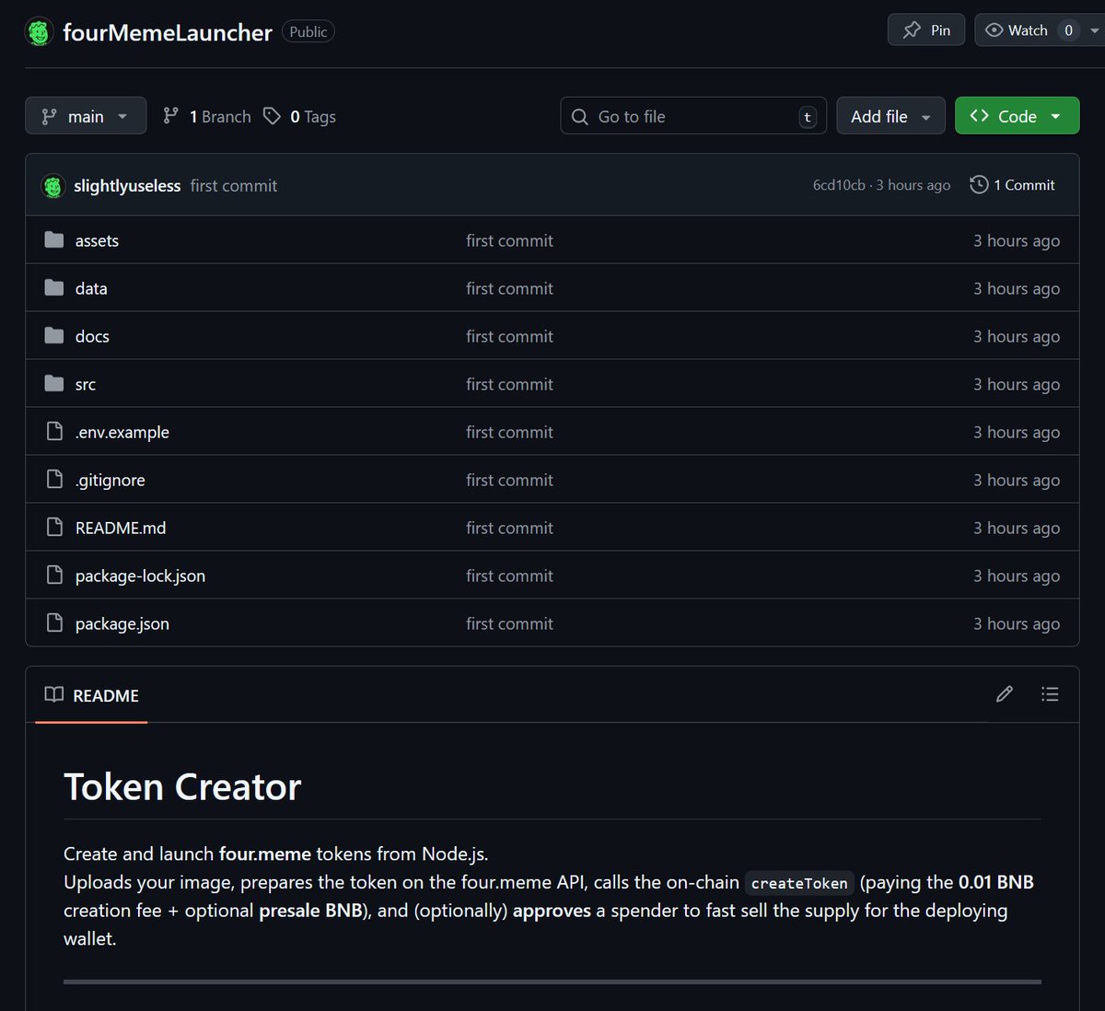Image resolution: width=1105 pixels, height=1011 pixels.
Task: Click the "first commit" message in src row
Action: coord(509,384)
